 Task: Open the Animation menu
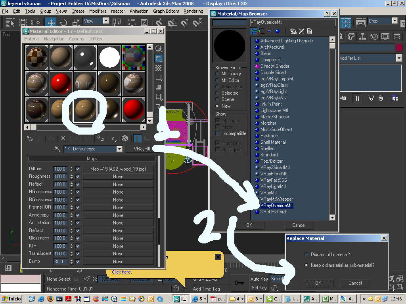pyautogui.click(x=139, y=11)
